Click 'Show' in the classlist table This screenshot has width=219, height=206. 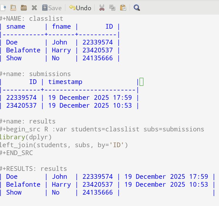tap(14, 58)
